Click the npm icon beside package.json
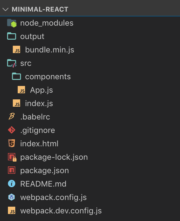Image resolution: width=180 pixels, height=221 pixels. click(x=12, y=170)
